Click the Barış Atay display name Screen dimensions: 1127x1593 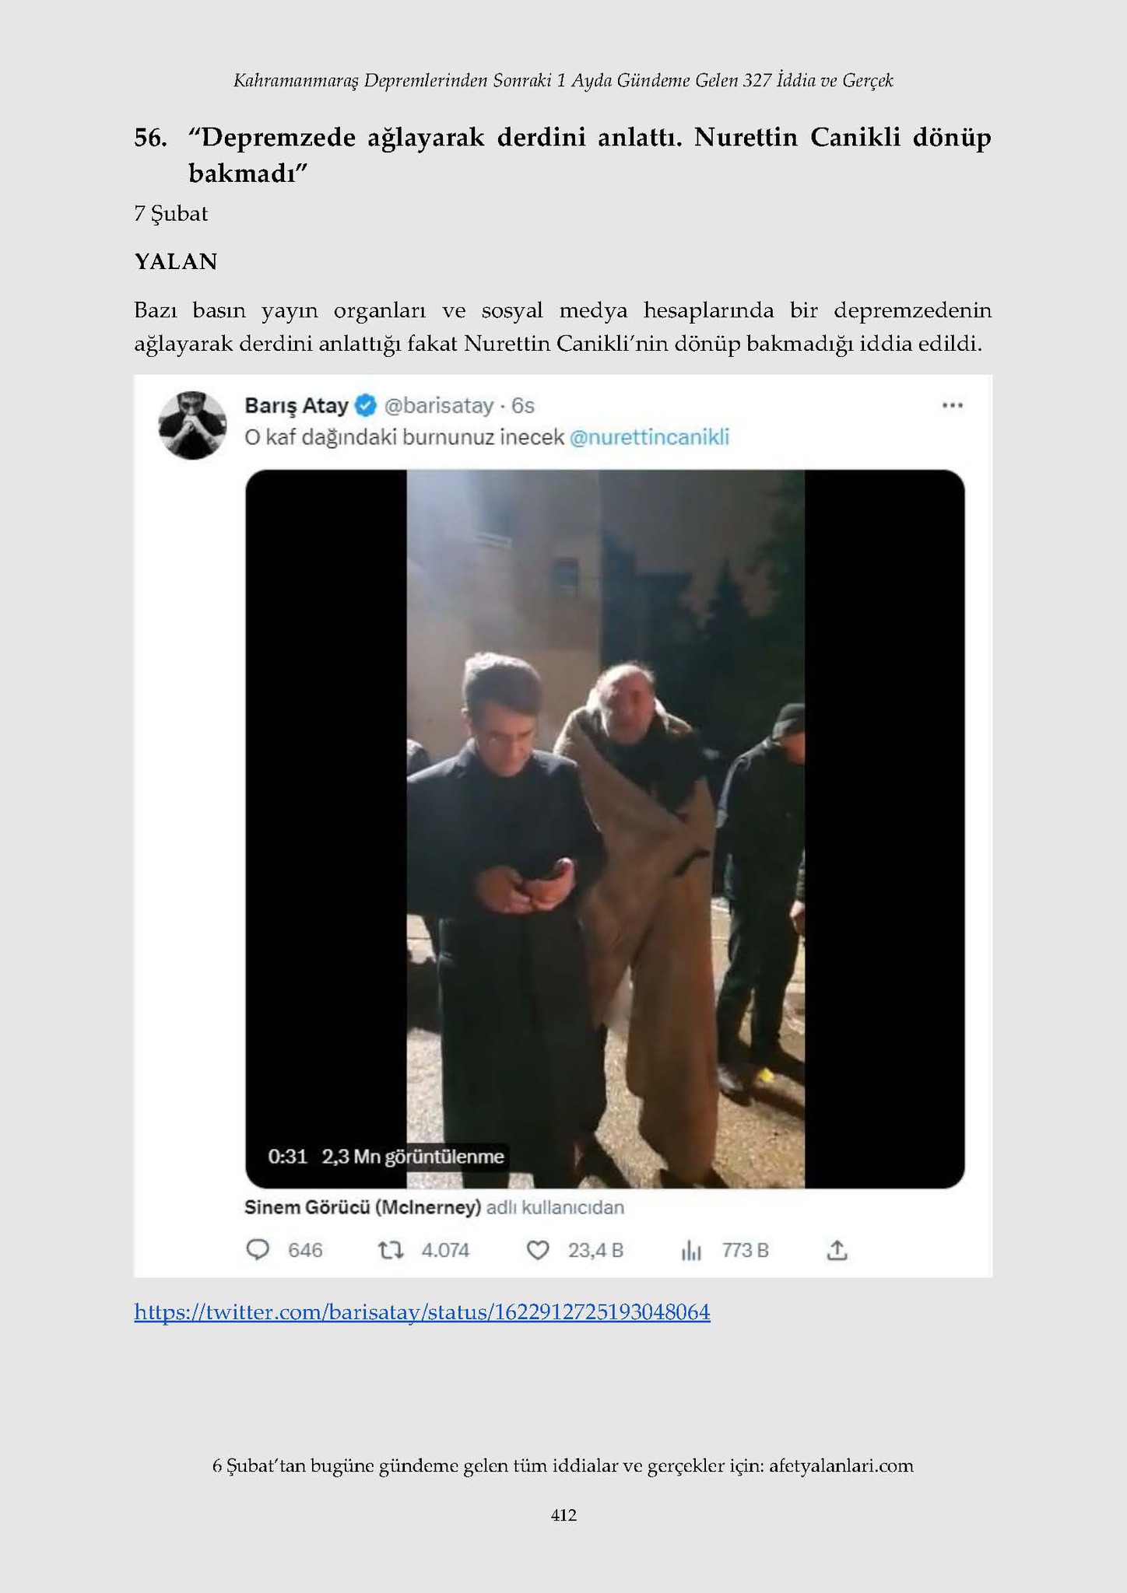tap(296, 405)
